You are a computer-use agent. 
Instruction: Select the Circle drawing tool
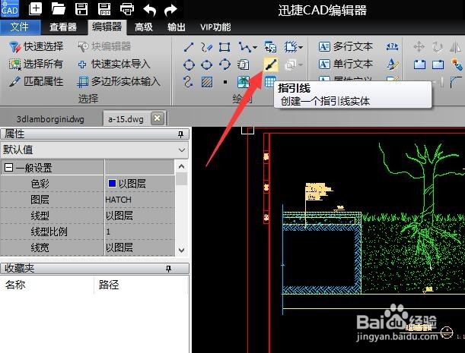[x=189, y=65]
